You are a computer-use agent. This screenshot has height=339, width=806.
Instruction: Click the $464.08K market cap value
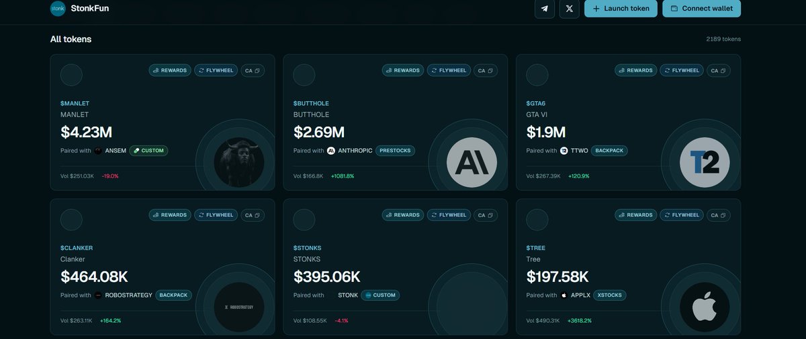(95, 276)
